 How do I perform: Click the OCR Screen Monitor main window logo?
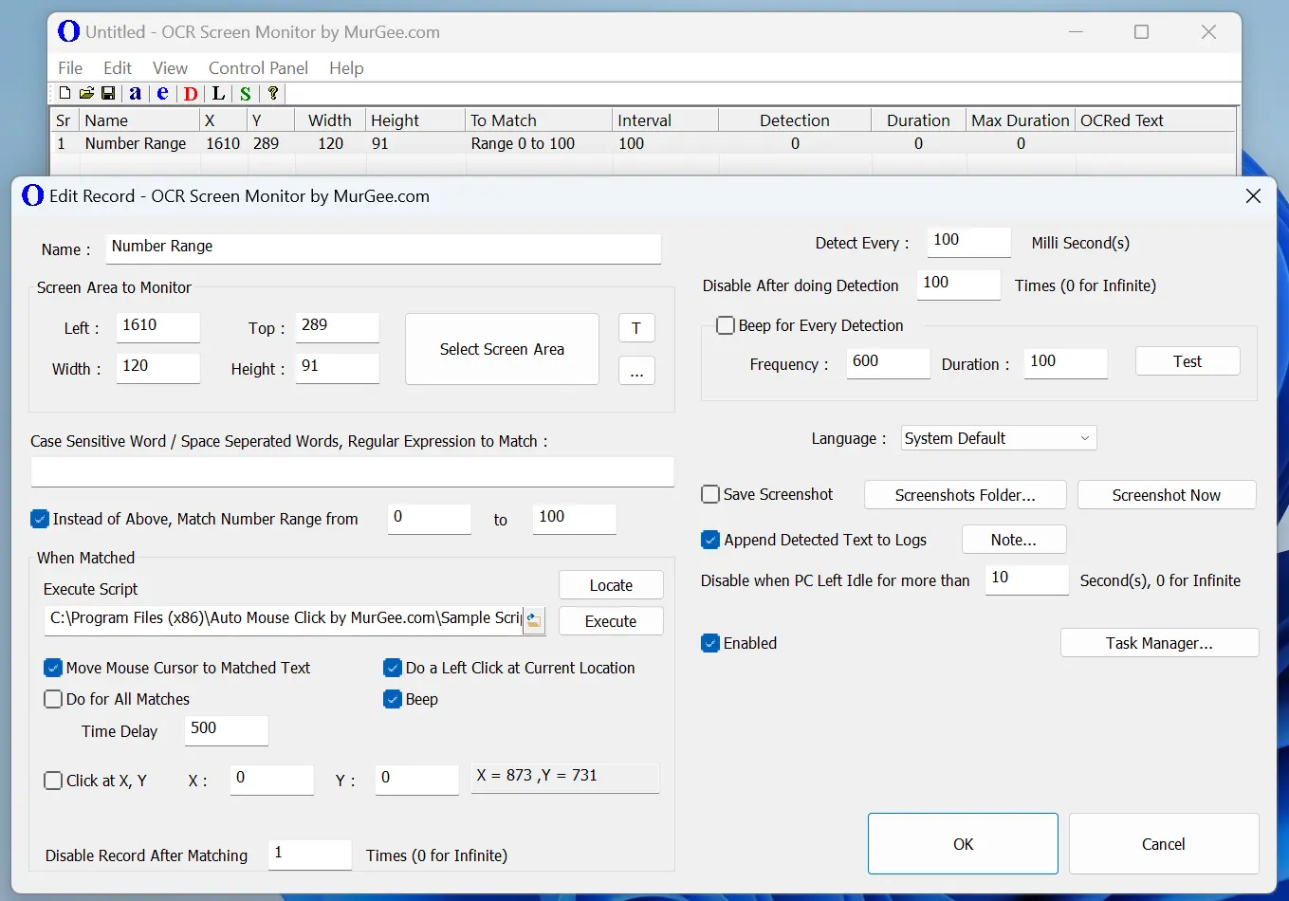[68, 31]
